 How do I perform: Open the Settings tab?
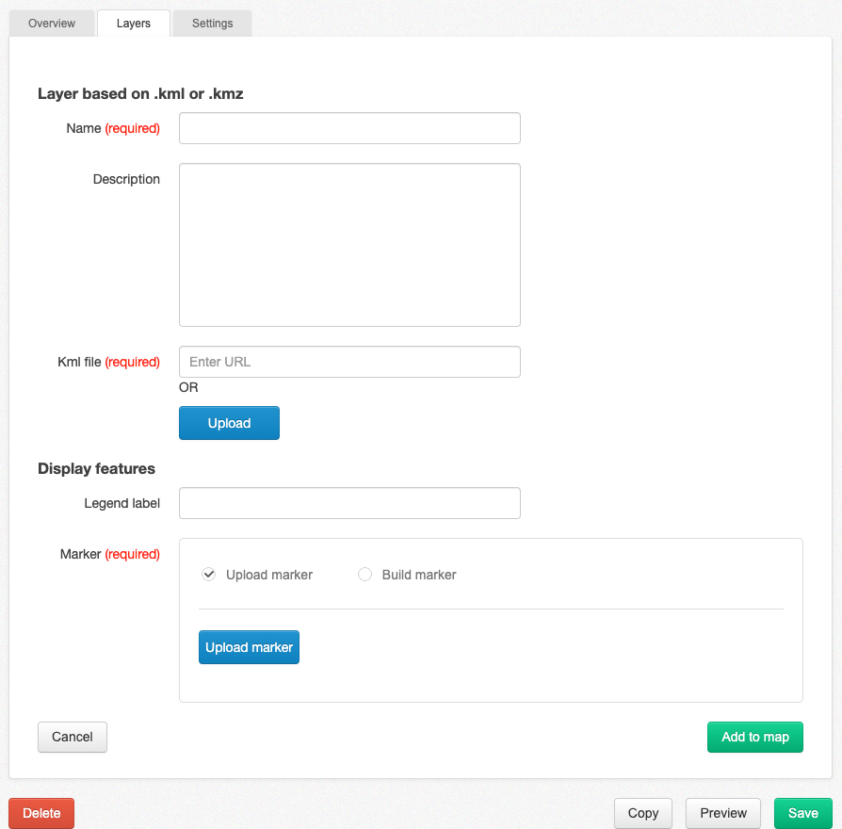tap(212, 24)
